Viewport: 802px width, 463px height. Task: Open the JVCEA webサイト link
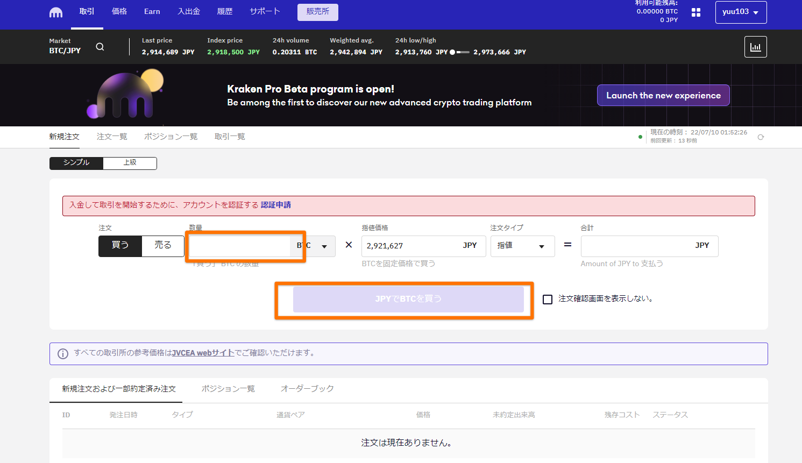(x=203, y=353)
